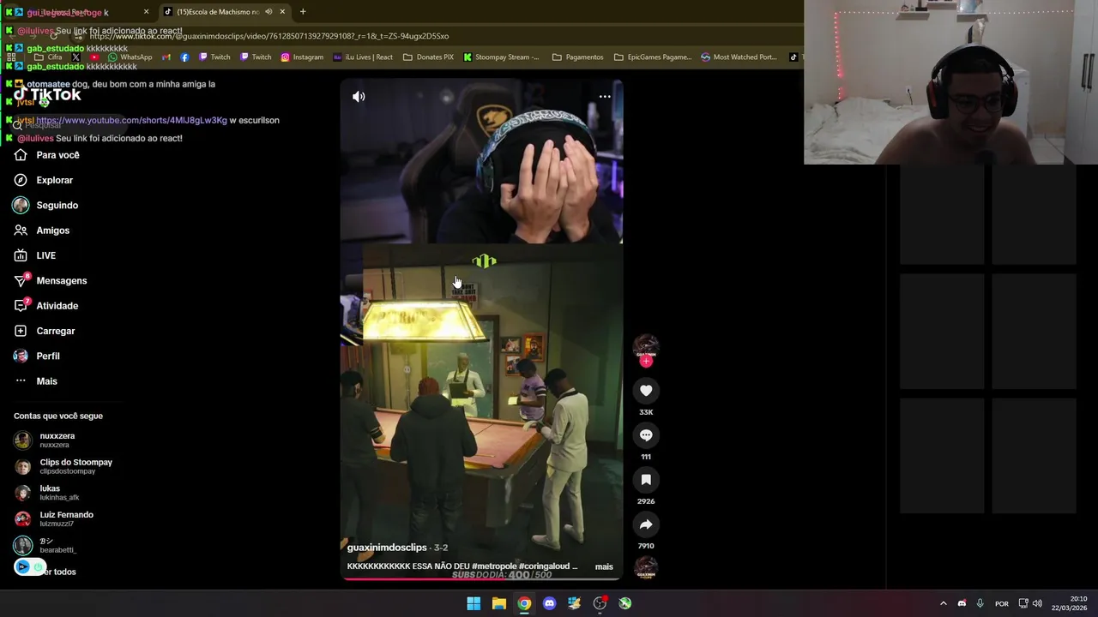
Task: Open Clips do Stoompay account
Action: (63, 466)
